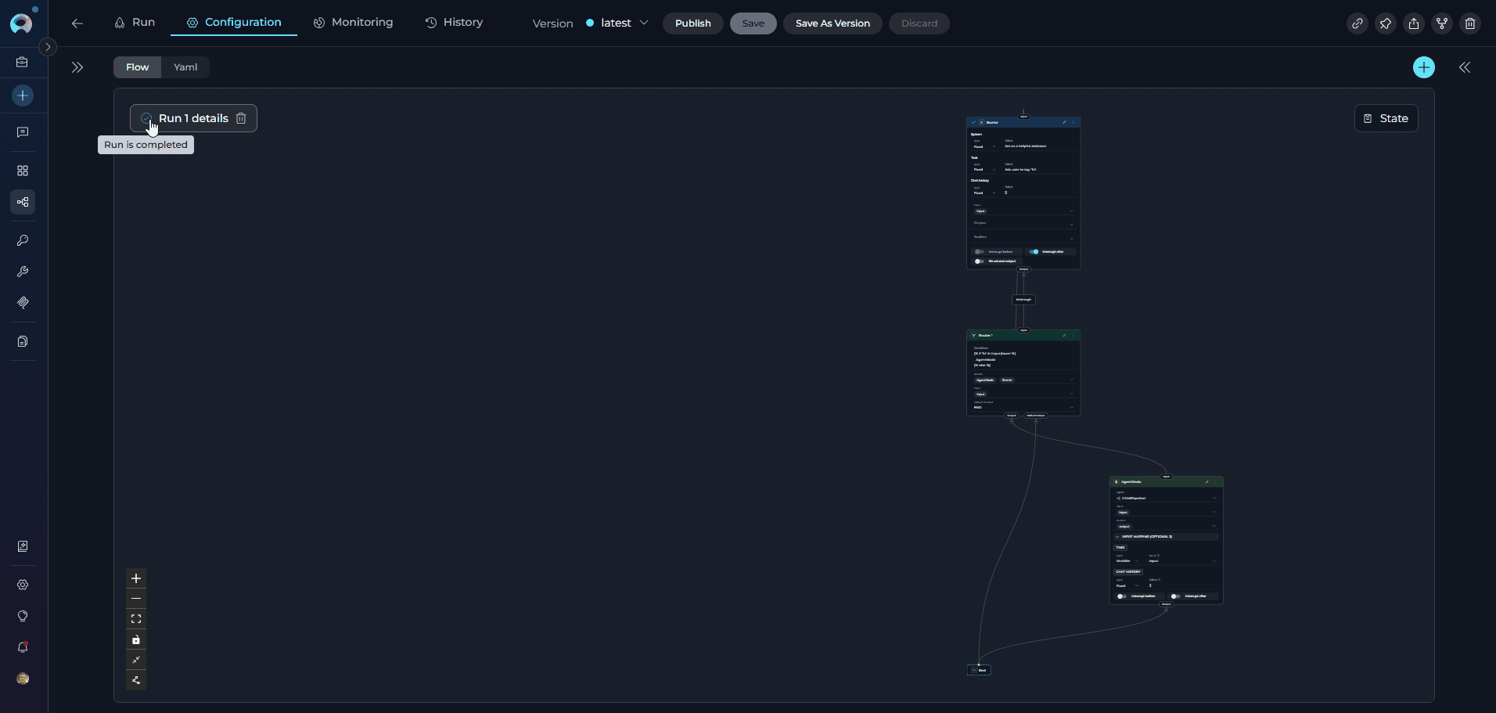The height and width of the screenshot is (713, 1496).
Task: Click the export share icon in header
Action: (x=1414, y=23)
